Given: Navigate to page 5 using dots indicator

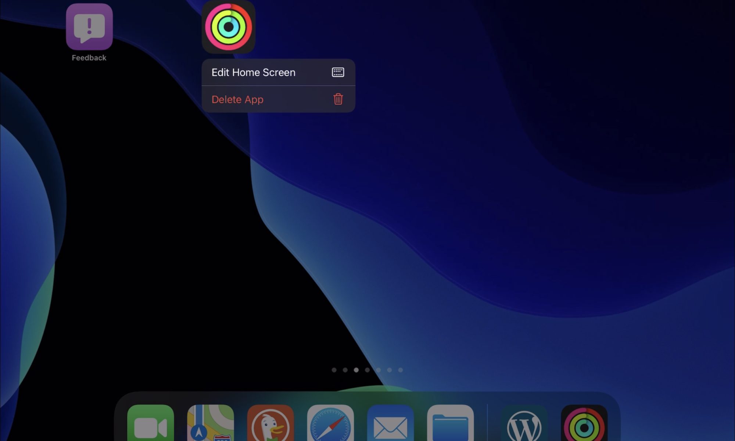Looking at the screenshot, I should coord(378,370).
